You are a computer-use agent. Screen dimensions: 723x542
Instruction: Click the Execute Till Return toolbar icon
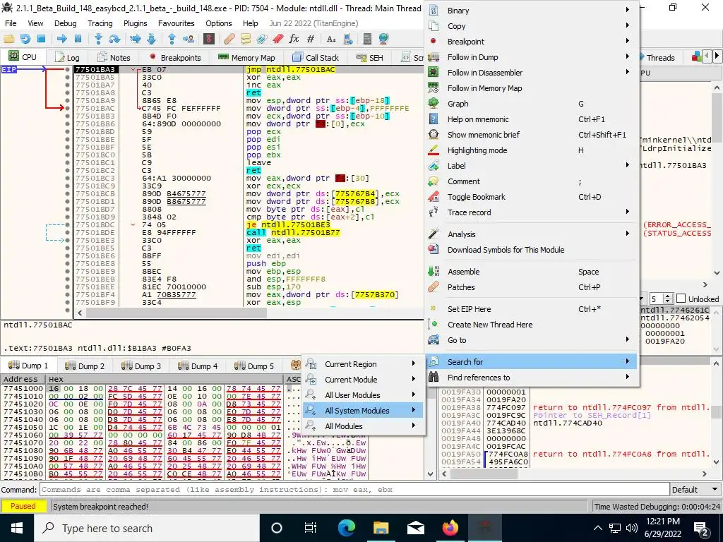[172, 40]
